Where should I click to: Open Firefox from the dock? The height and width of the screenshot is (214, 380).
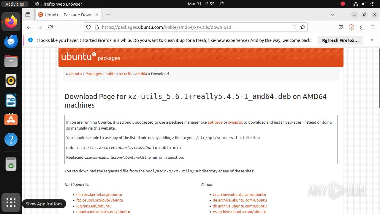[x=11, y=22]
